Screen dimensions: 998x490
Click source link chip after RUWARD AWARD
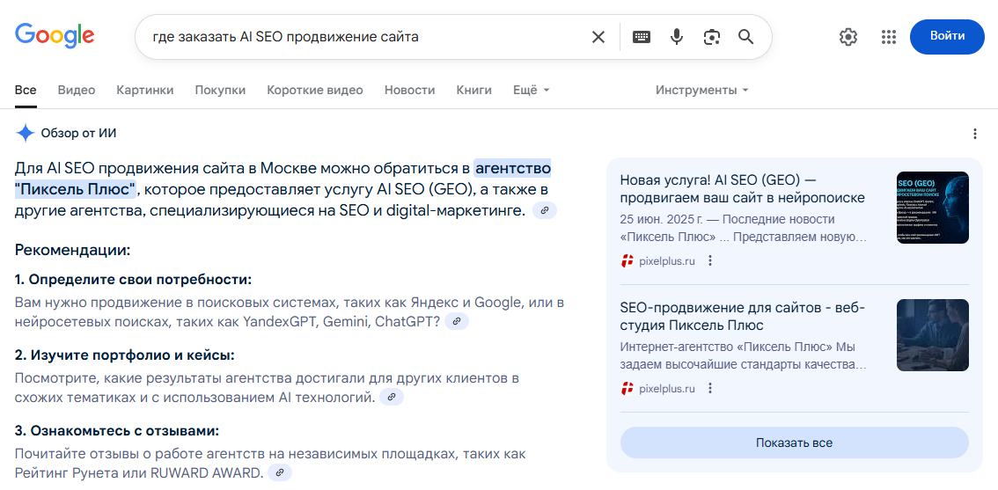click(x=280, y=472)
